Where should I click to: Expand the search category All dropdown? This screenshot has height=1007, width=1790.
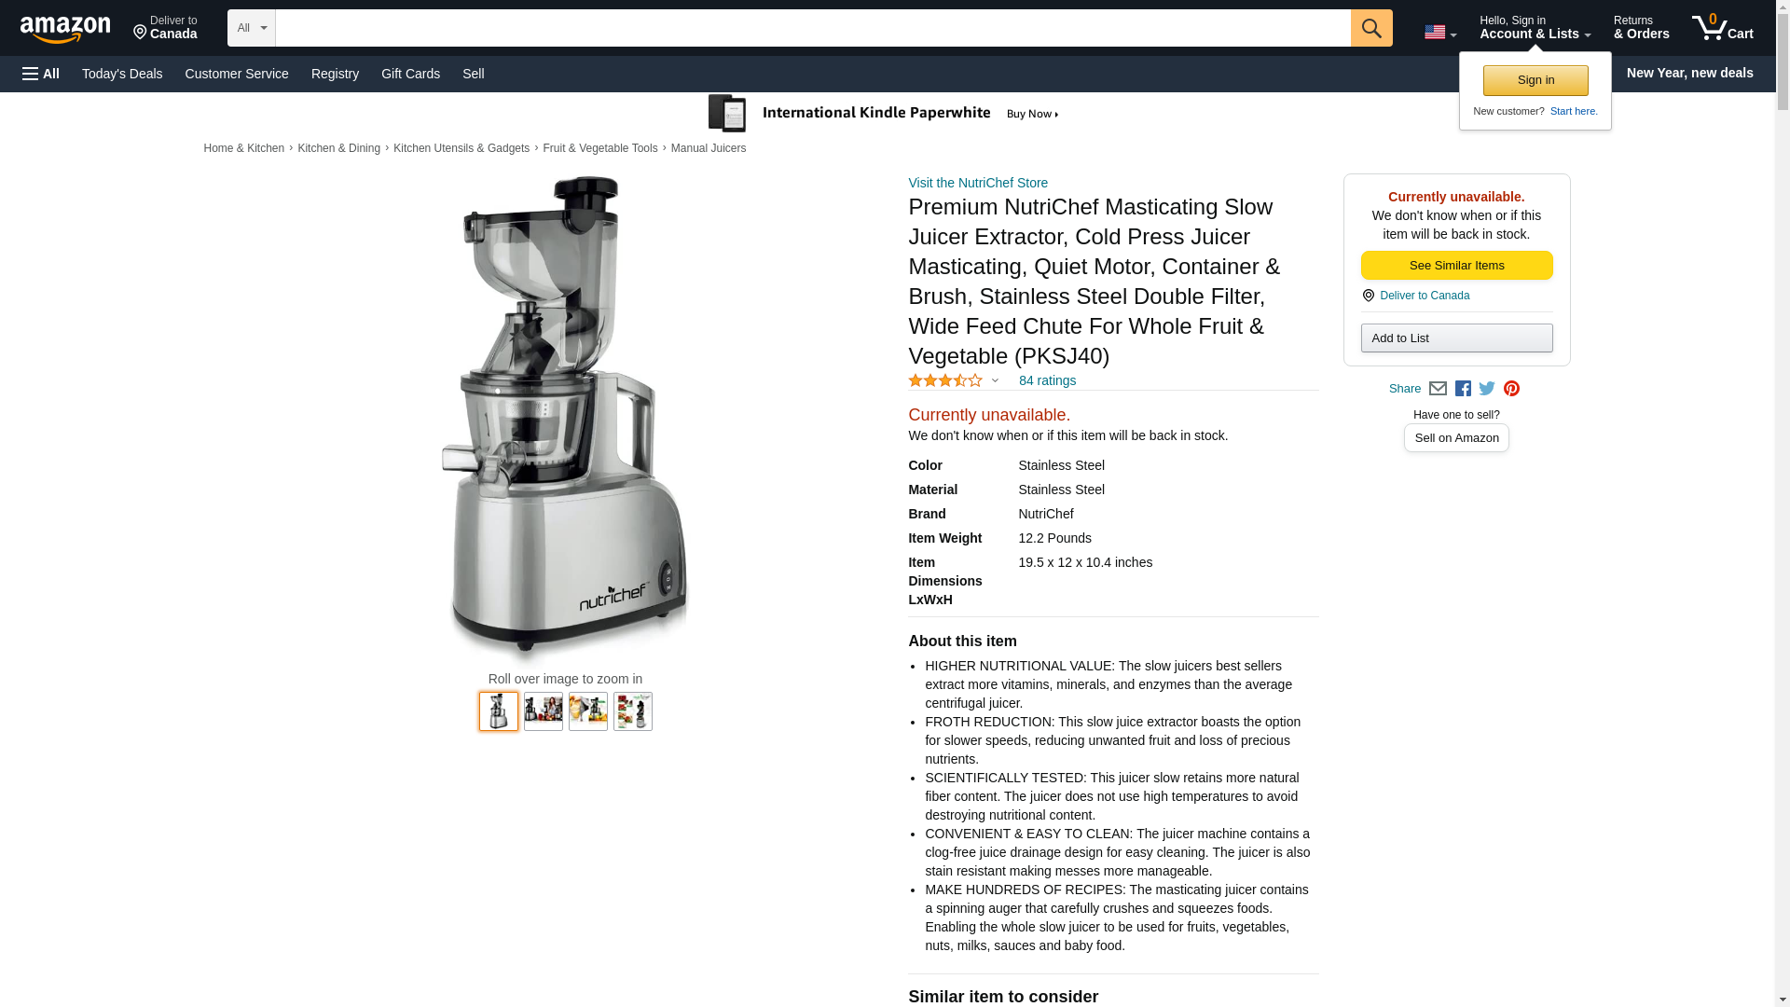(x=251, y=28)
